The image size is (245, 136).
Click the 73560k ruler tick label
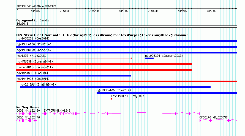click(x=211, y=11)
